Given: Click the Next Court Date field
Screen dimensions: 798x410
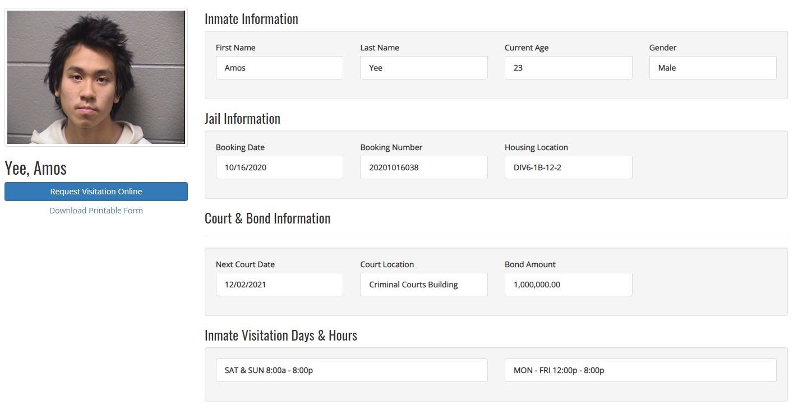Looking at the screenshot, I should tap(279, 285).
